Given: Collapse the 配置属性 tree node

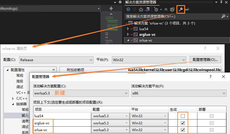Looking at the screenshot, I should pos(7,70).
